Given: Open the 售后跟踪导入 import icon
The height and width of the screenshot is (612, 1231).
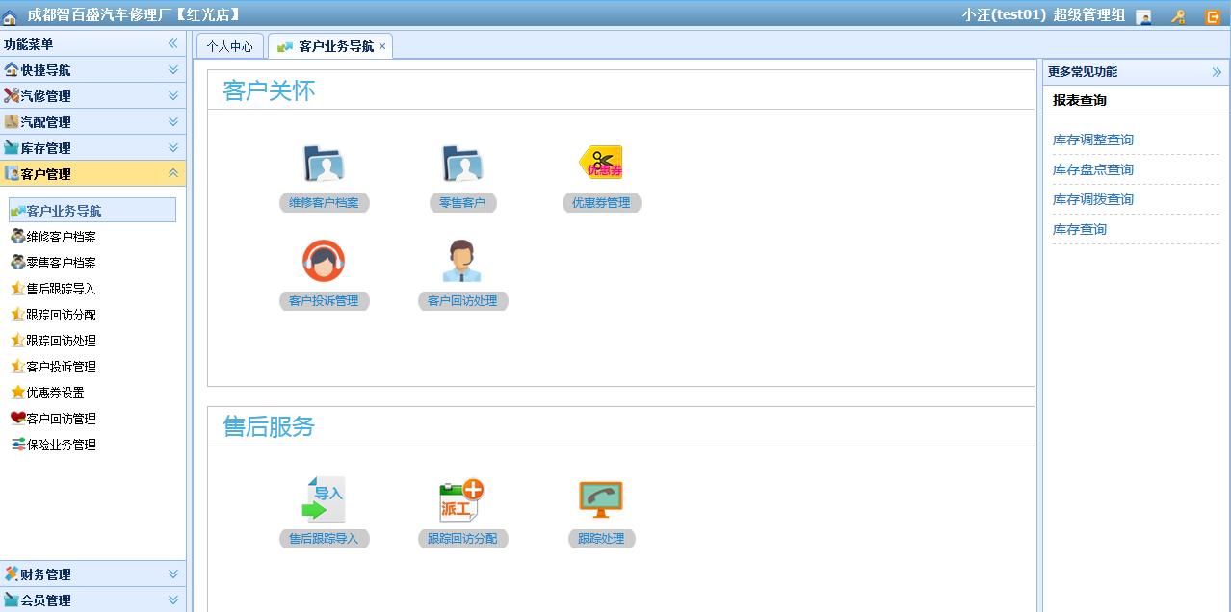Looking at the screenshot, I should point(324,499).
